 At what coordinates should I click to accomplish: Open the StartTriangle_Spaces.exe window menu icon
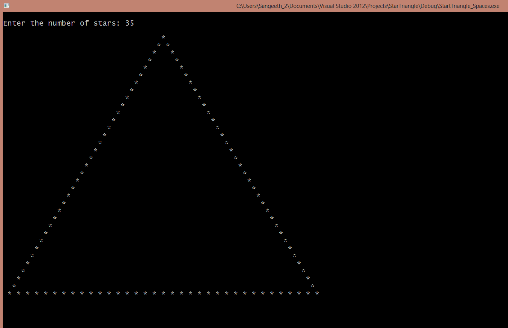click(6, 6)
